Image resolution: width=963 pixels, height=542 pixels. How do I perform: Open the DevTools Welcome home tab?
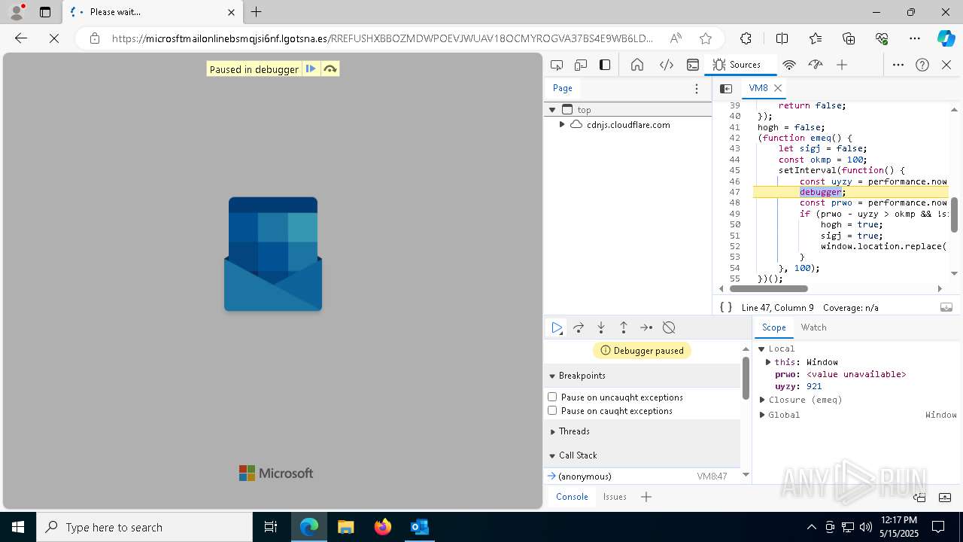click(x=637, y=65)
